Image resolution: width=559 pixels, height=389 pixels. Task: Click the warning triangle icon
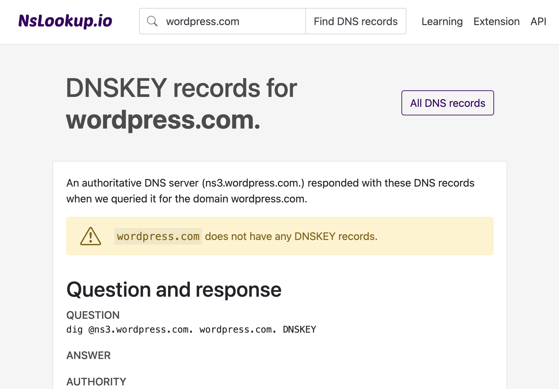tap(90, 236)
